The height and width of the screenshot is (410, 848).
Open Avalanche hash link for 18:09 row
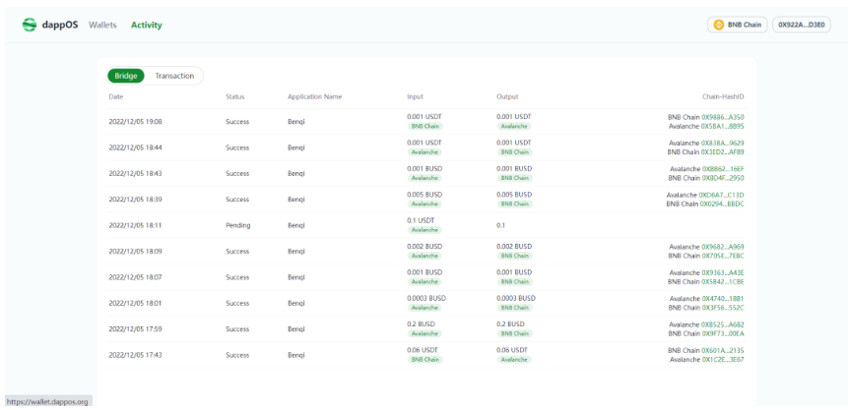tap(723, 247)
